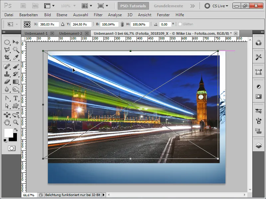Select the Custom Shape tool
Image resolution: width=266 pixels, height=199 pixels.
(x=16, y=106)
